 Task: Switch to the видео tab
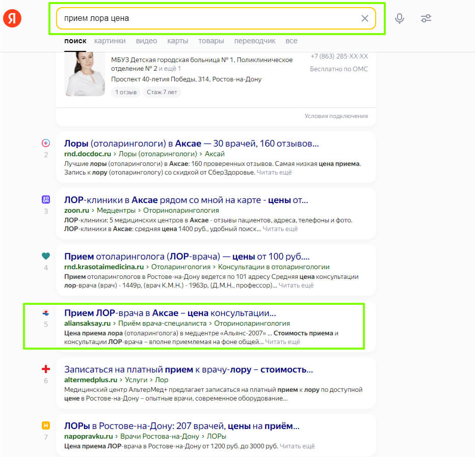coord(146,41)
